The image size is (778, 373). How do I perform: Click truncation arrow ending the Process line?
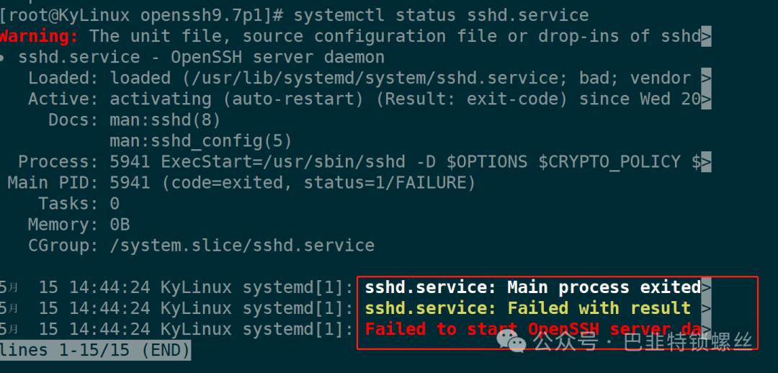click(x=706, y=162)
